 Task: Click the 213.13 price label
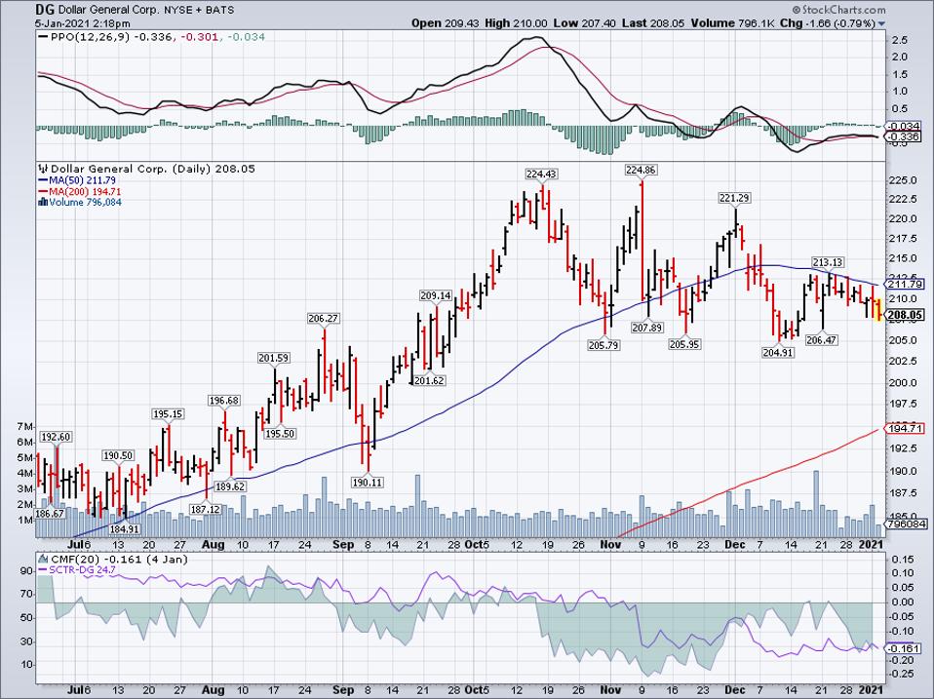828,262
